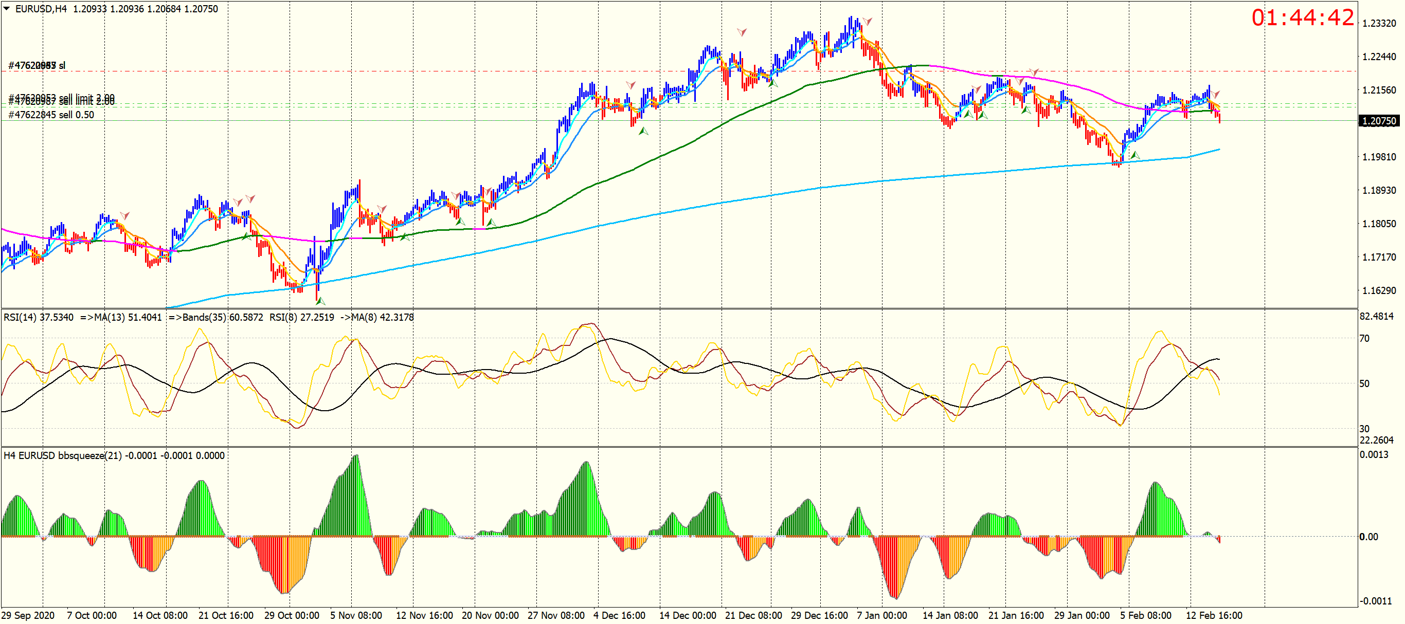
Task: Click the latest red down arrow at the last candles
Action: click(x=1216, y=94)
